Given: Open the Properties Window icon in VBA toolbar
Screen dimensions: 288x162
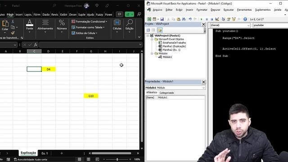Looking at the screenshot, I should pos(229,19).
